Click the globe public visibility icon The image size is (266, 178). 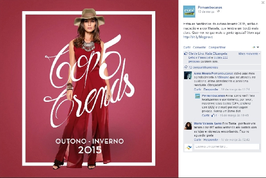(x=218, y=11)
